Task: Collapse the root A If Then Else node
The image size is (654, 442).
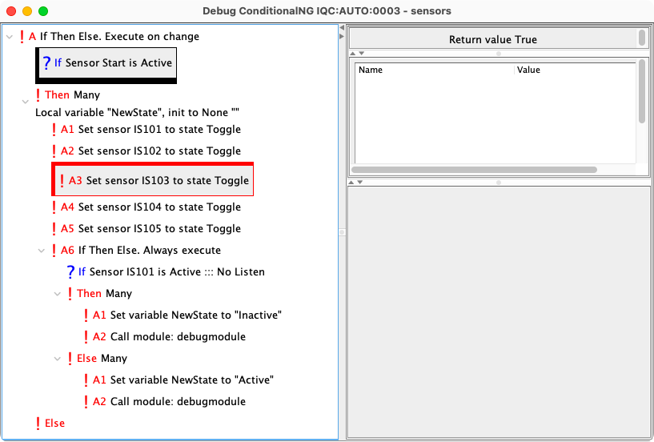Action: pos(9,36)
